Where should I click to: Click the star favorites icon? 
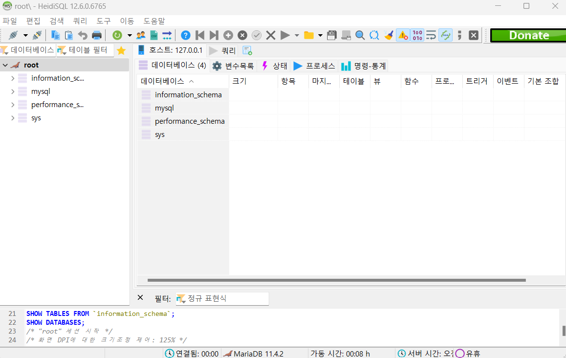[121, 50]
